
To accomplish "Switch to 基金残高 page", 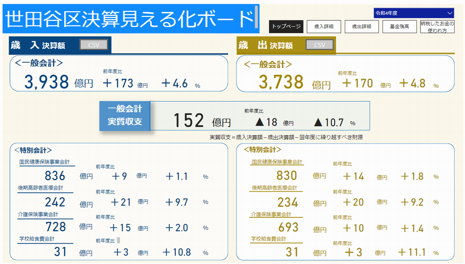I will coord(400,26).
